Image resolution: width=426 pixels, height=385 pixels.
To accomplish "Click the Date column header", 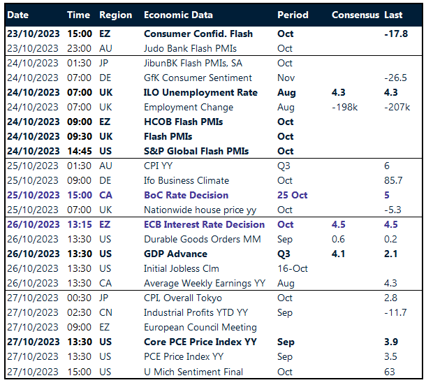I will click(18, 15).
